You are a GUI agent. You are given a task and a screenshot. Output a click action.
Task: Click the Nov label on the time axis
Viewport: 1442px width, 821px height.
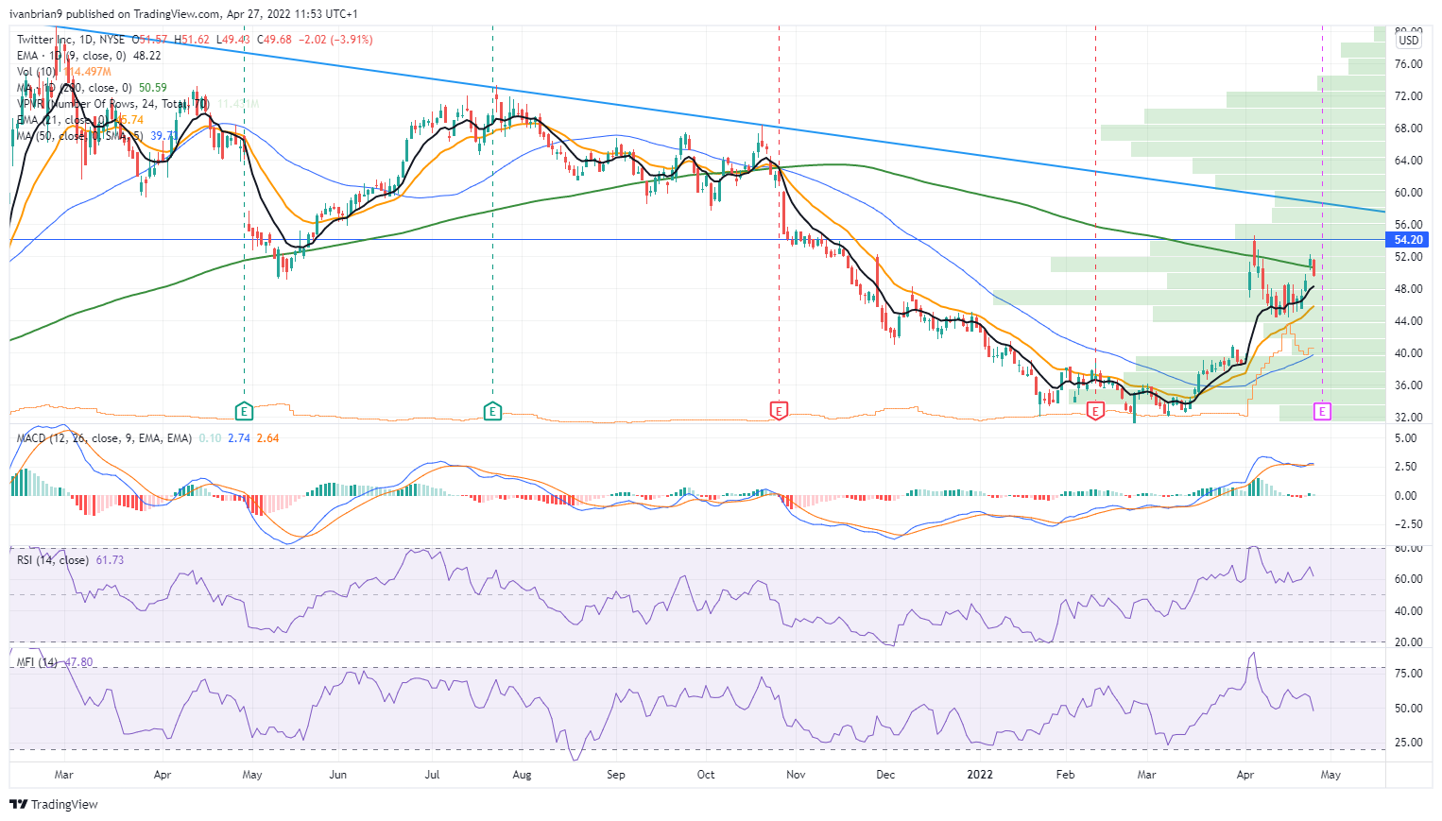(796, 775)
